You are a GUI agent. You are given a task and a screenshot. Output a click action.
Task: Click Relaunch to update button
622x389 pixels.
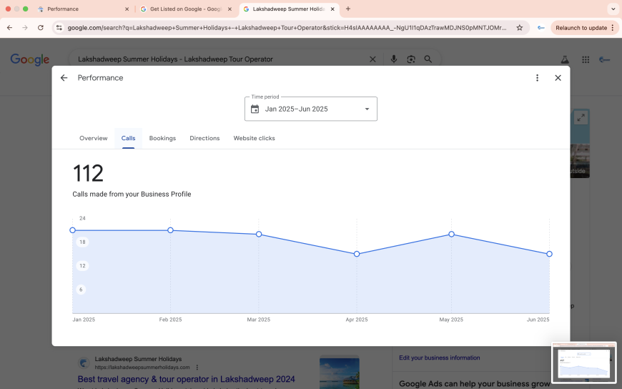[x=581, y=28]
